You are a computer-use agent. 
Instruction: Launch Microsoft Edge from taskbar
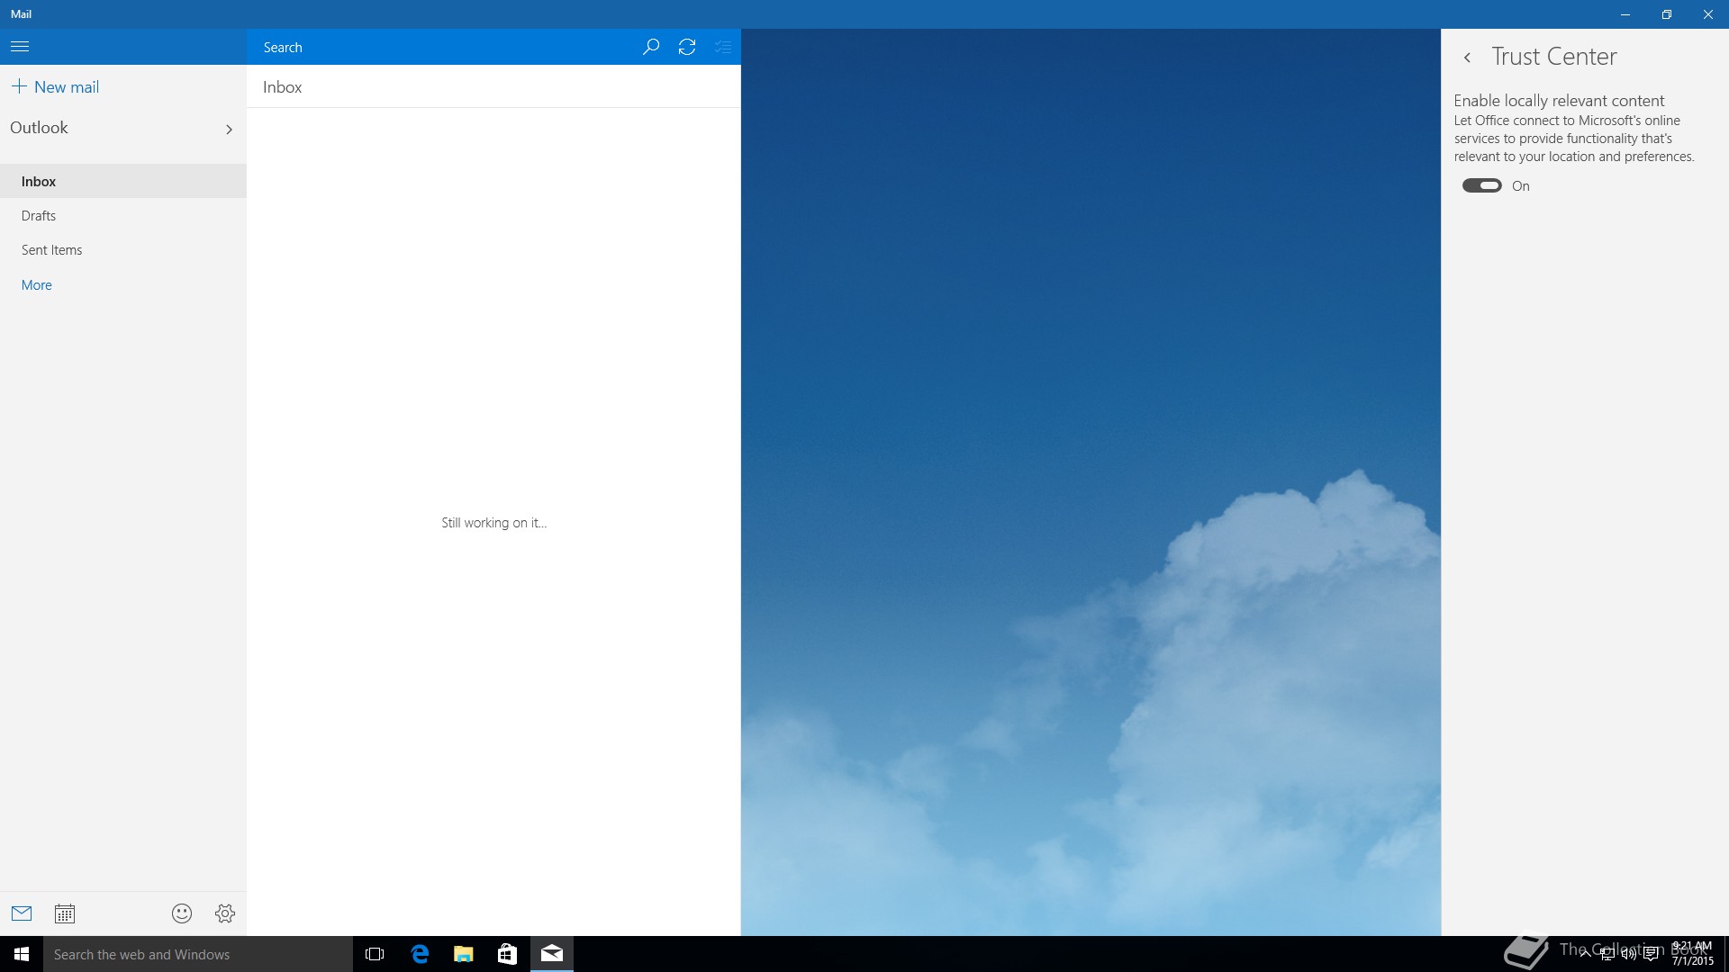point(420,954)
